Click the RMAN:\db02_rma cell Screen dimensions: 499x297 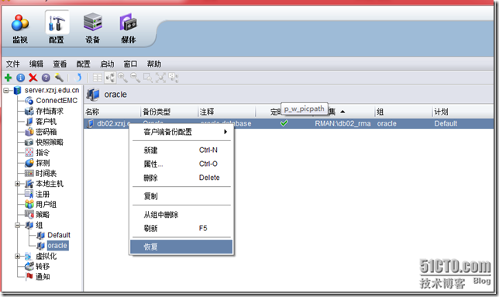(342, 123)
